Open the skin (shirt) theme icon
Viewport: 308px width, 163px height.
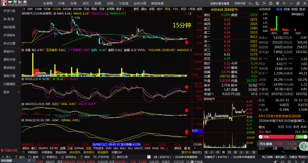278,3
